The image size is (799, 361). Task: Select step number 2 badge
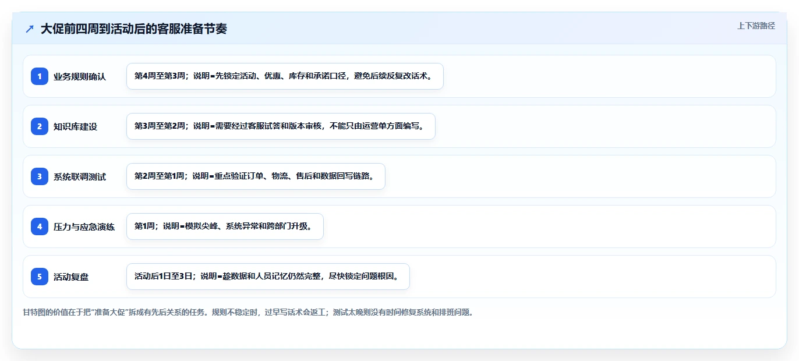click(x=40, y=126)
